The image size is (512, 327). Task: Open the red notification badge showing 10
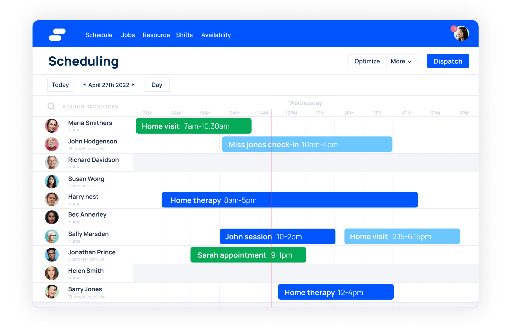(454, 29)
